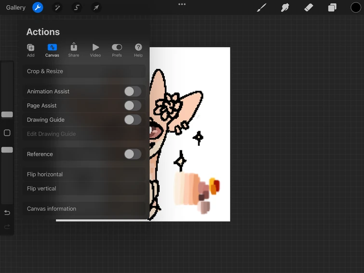This screenshot has width=364, height=273.
Task: Click Crop & Resize option
Action: (45, 71)
